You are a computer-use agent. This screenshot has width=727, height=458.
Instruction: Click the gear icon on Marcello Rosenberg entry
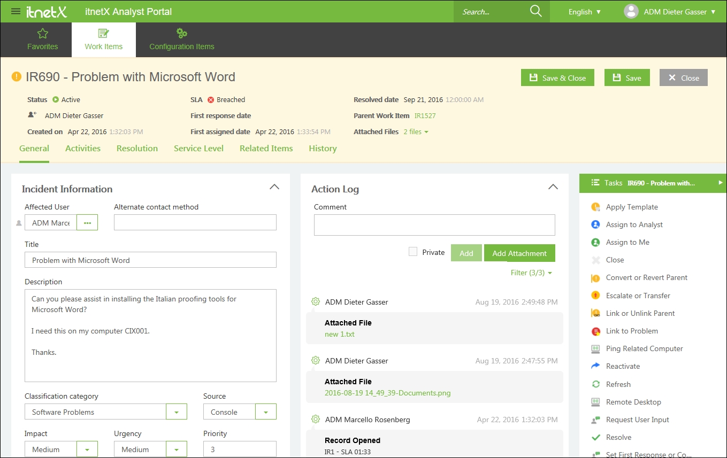316,420
